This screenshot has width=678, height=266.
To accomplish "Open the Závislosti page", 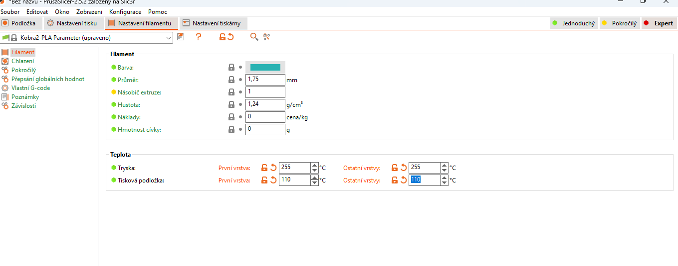I will click(x=23, y=106).
